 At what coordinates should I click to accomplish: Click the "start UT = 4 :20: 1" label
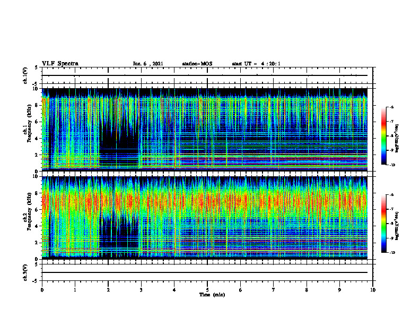tap(256, 64)
